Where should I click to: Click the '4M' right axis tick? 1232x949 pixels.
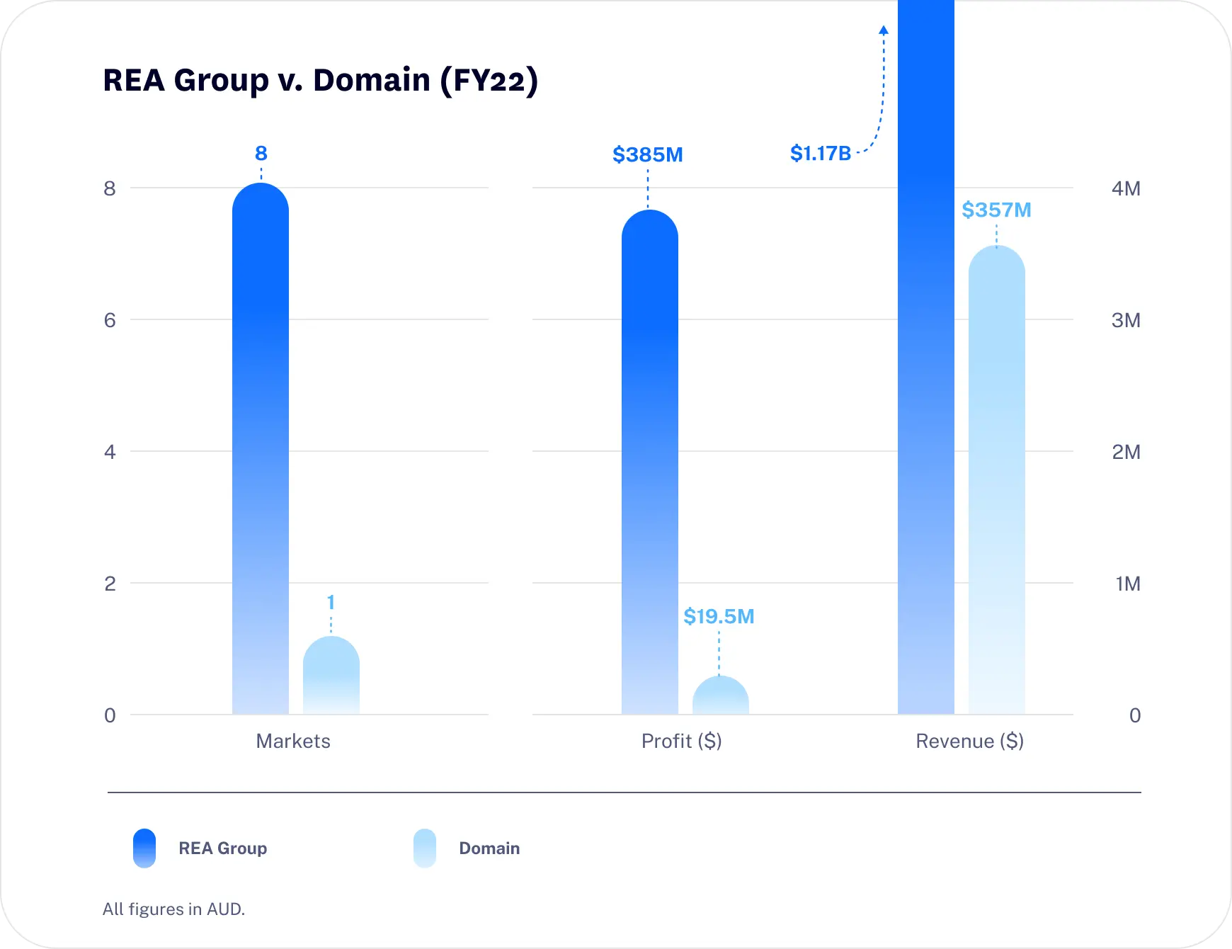click(x=1126, y=188)
